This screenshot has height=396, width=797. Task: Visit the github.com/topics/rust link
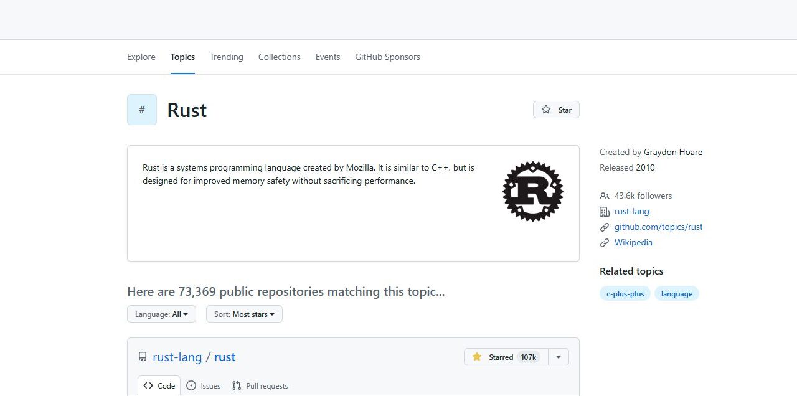coord(658,227)
